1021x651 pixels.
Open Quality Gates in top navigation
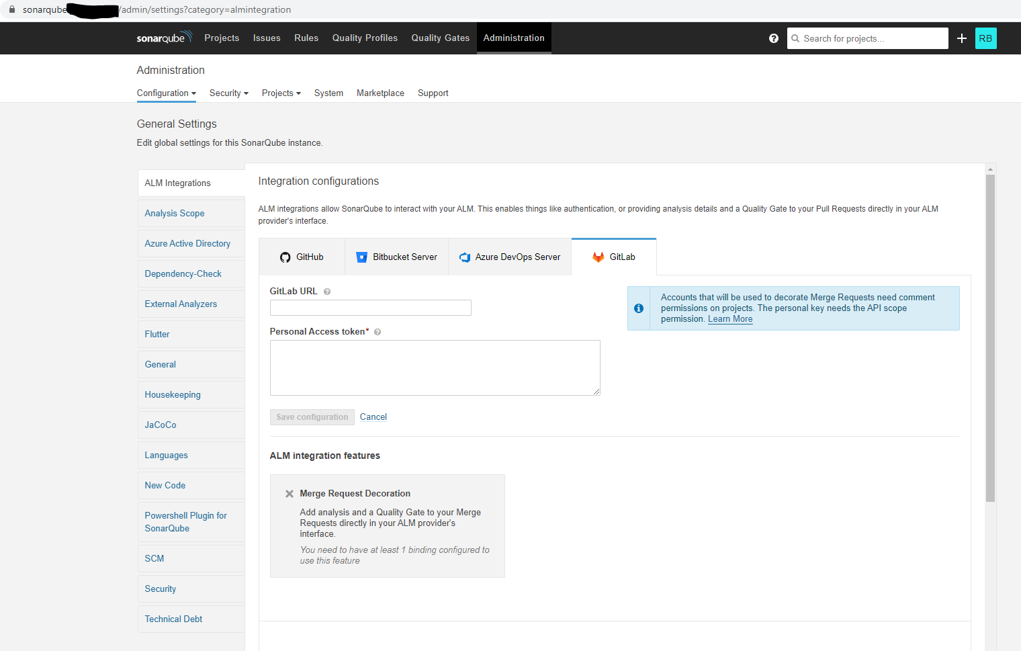tap(440, 38)
